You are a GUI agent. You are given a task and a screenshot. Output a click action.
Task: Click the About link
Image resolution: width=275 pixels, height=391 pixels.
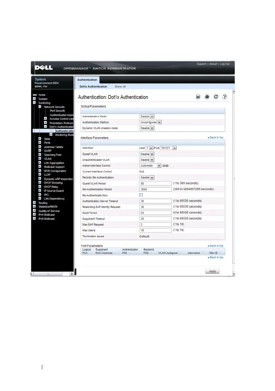pos(213,64)
